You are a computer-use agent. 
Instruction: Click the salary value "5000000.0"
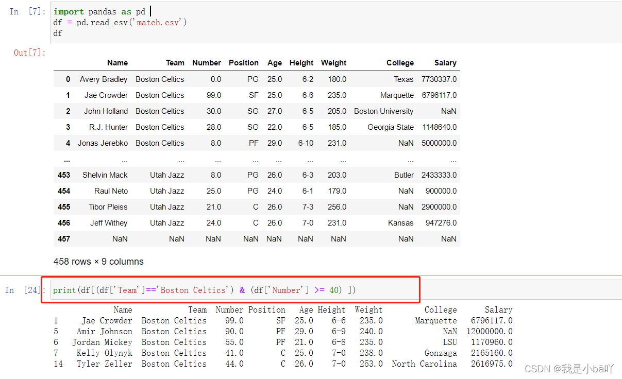pyautogui.click(x=439, y=143)
